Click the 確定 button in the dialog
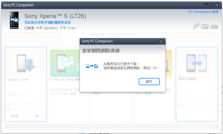The image size is (223, 134). pyautogui.click(x=149, y=82)
